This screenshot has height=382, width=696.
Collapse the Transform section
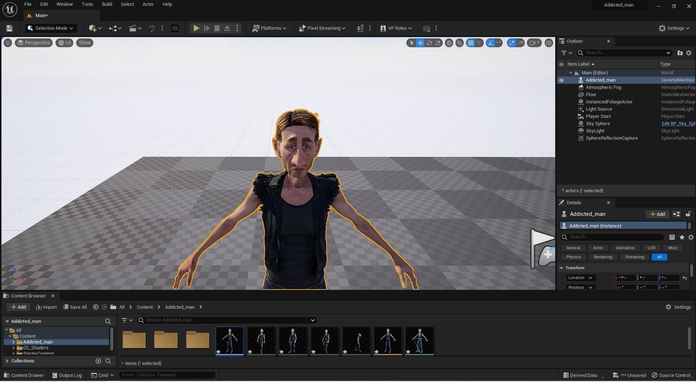561,268
